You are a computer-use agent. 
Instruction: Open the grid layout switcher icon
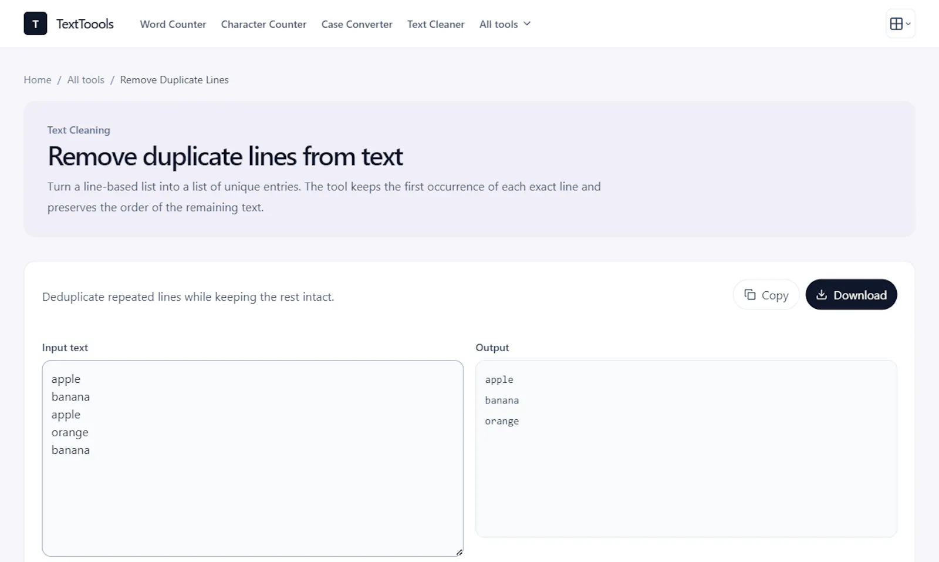tap(900, 23)
